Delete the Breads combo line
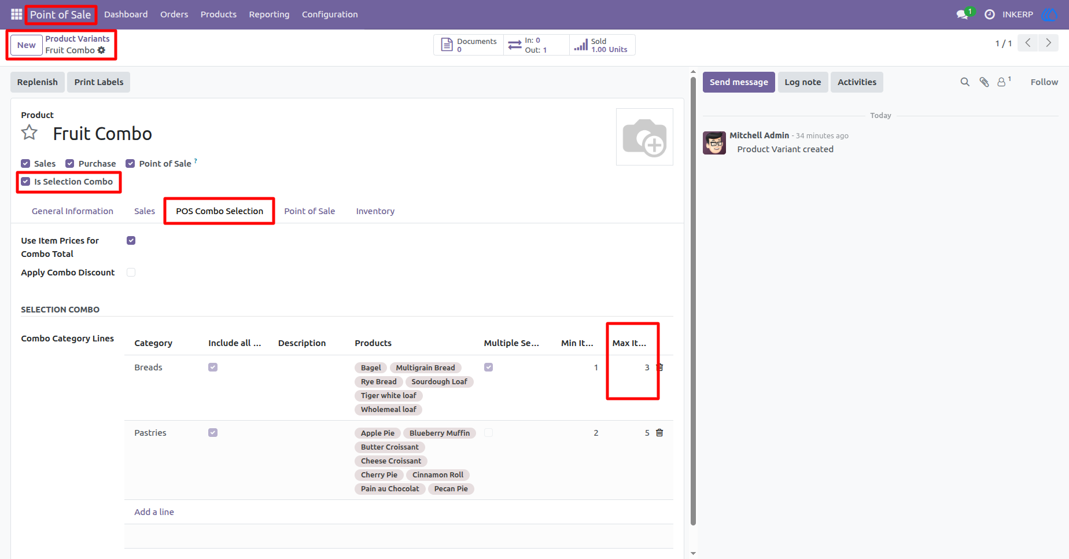The height and width of the screenshot is (559, 1069). [659, 367]
